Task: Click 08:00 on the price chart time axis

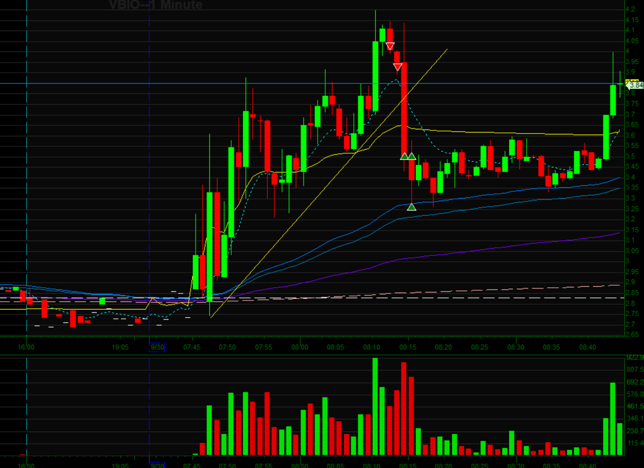Action: 301,347
